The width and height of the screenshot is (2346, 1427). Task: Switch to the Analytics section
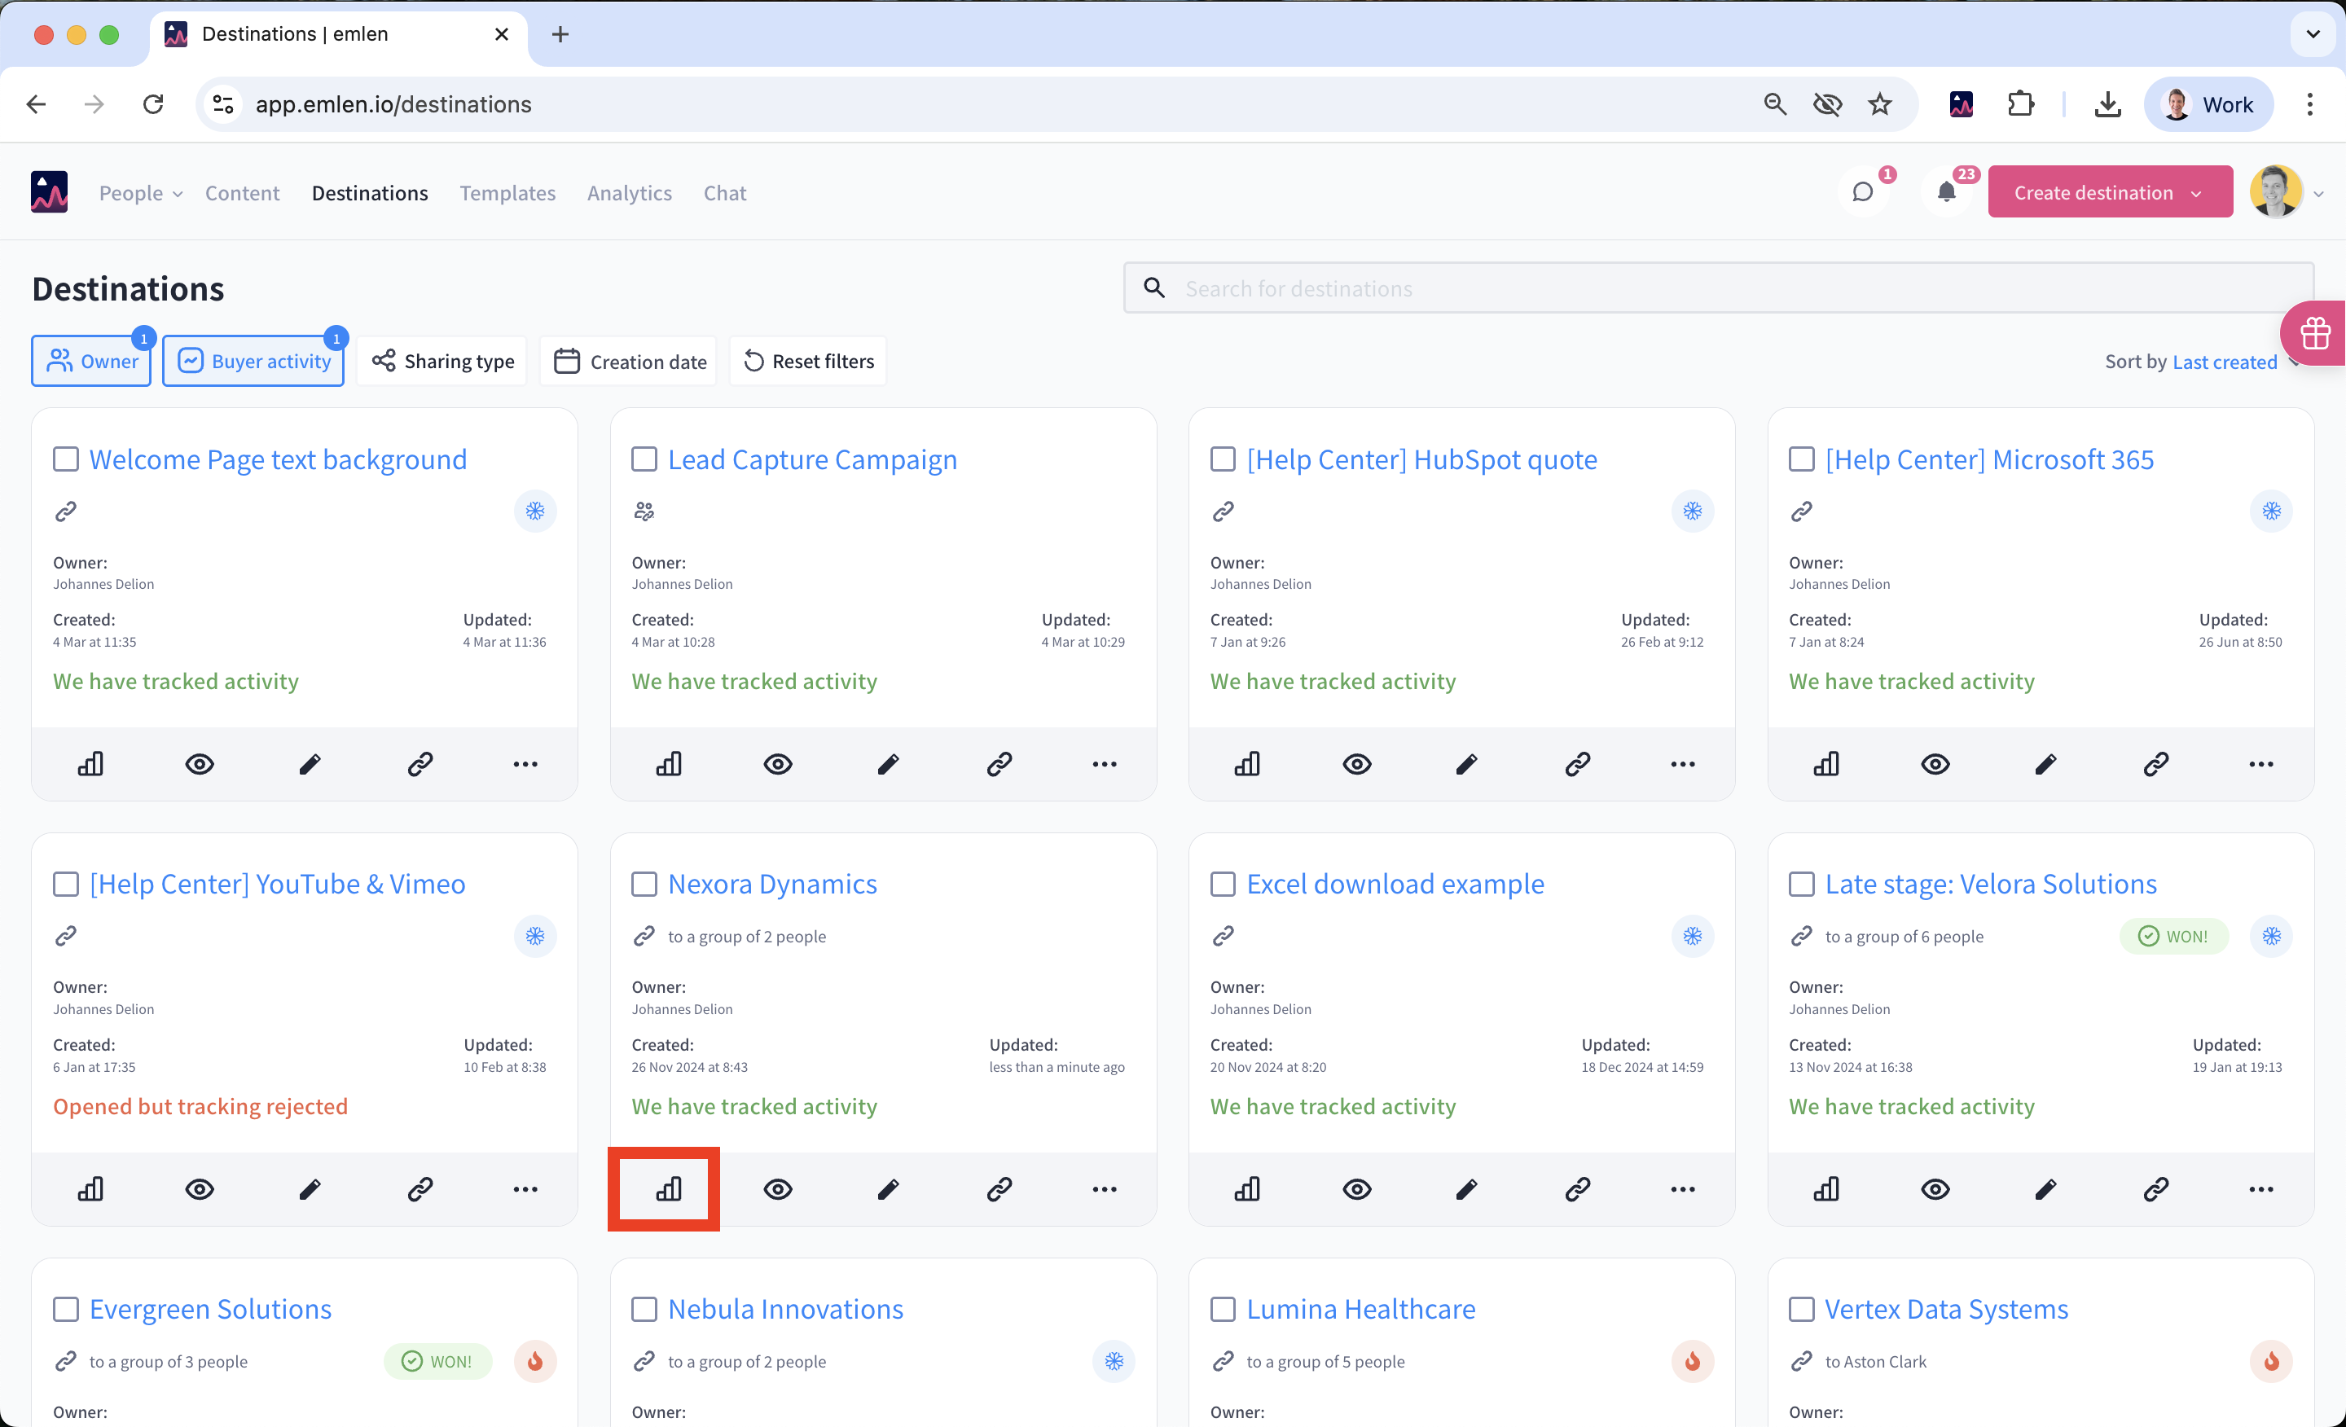(630, 193)
